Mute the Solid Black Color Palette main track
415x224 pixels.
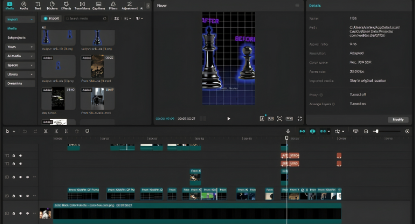click(28, 213)
